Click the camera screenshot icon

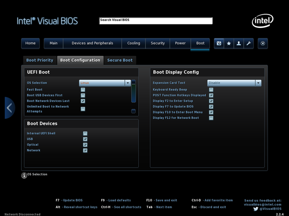[219, 43]
